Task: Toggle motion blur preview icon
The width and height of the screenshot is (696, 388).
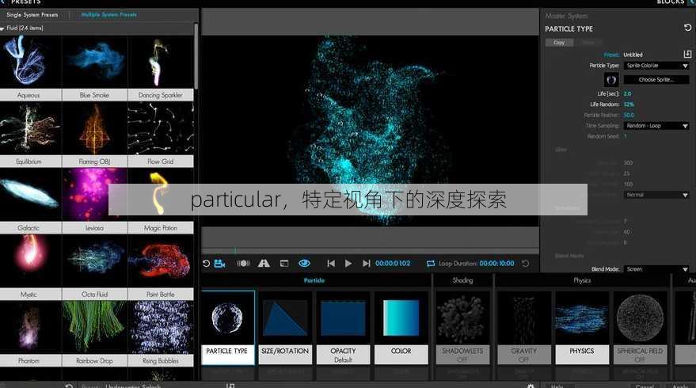Action: 243,263
